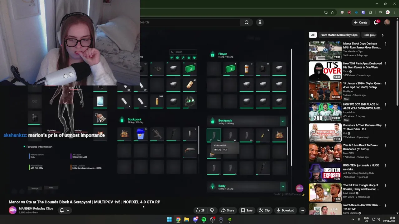Click the blue sound-wave extension icon

click(x=356, y=12)
